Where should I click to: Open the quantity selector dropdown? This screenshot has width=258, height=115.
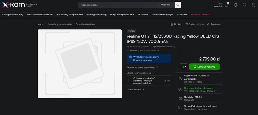[x=183, y=67]
